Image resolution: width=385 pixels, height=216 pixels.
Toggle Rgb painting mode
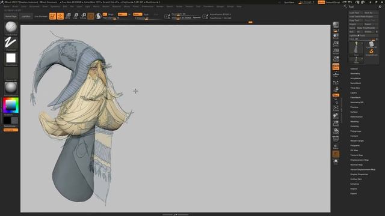(x=122, y=14)
